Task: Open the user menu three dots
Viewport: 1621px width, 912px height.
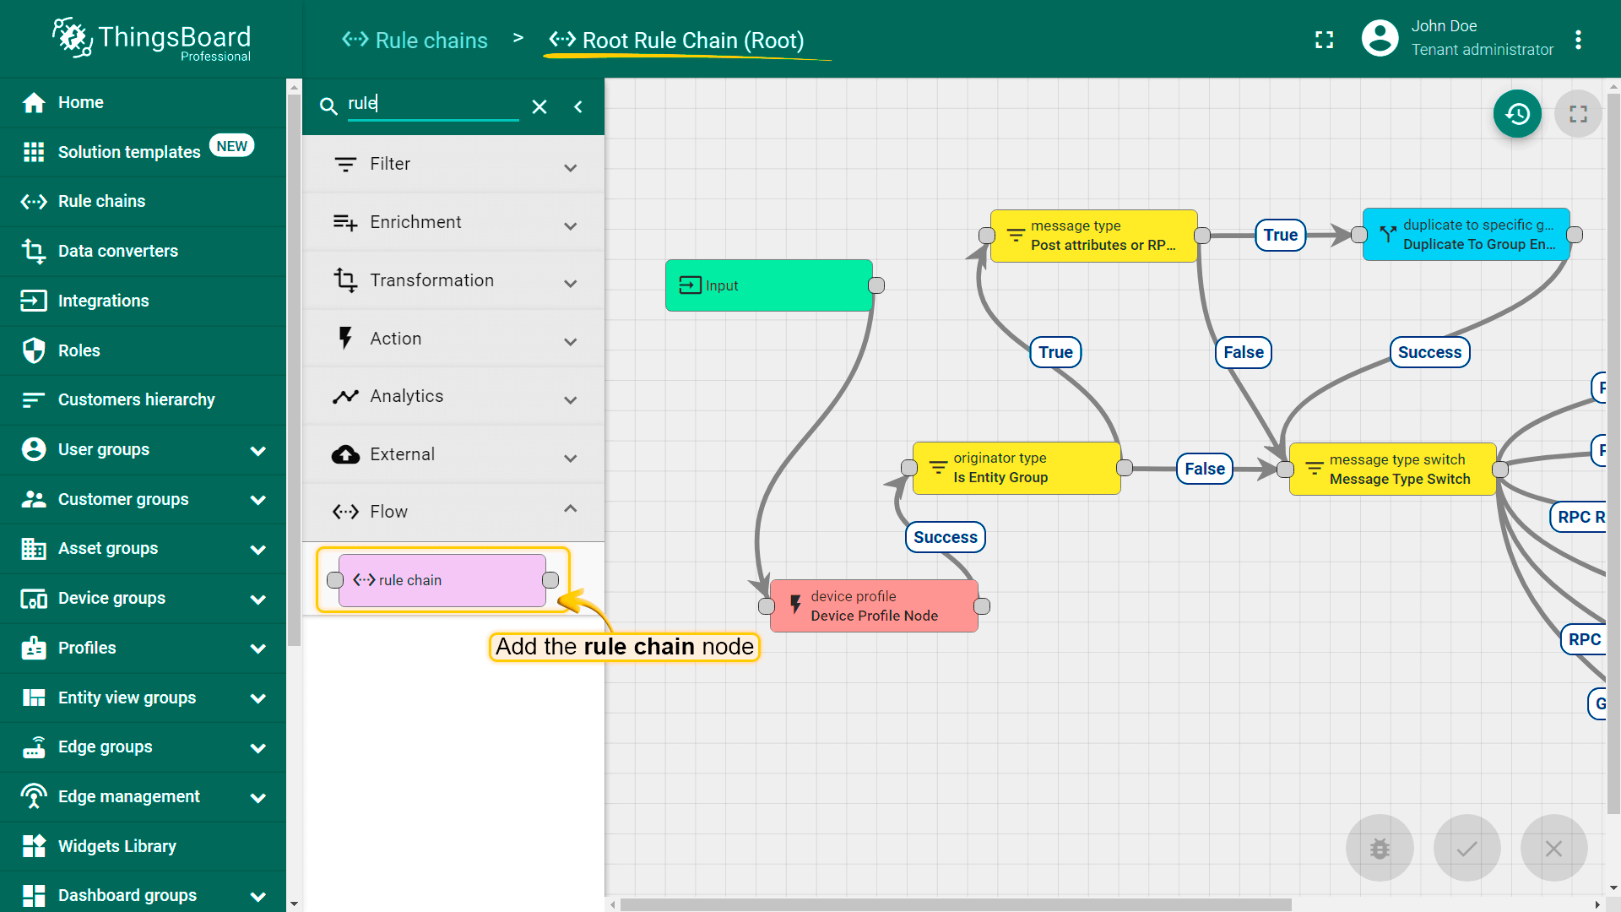Action: click(x=1578, y=40)
